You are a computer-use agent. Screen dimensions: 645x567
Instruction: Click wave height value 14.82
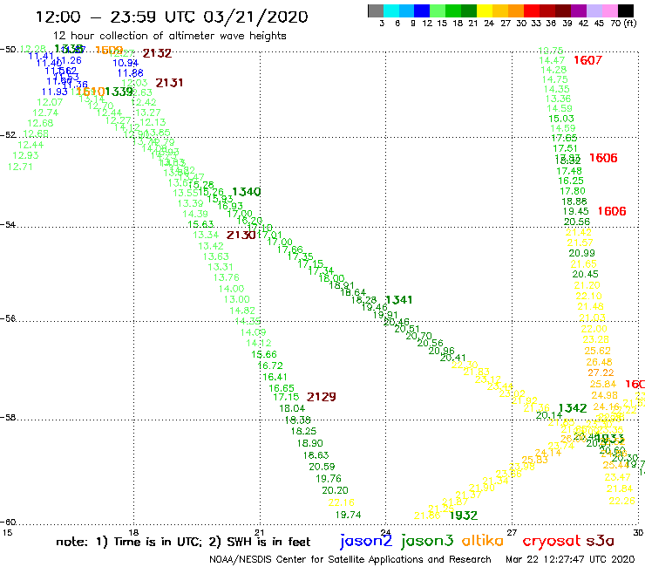coord(242,311)
